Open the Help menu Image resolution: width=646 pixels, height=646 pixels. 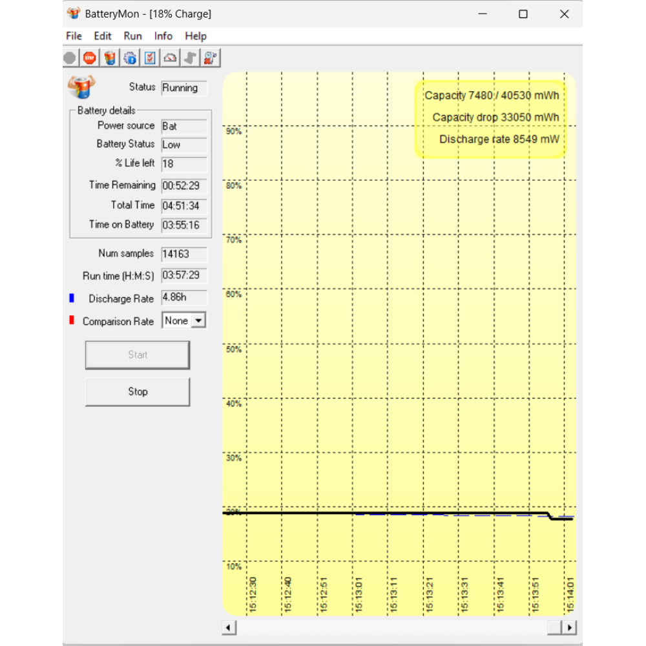[x=196, y=36]
